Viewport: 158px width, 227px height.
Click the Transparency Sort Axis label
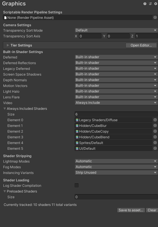tap(22, 36)
